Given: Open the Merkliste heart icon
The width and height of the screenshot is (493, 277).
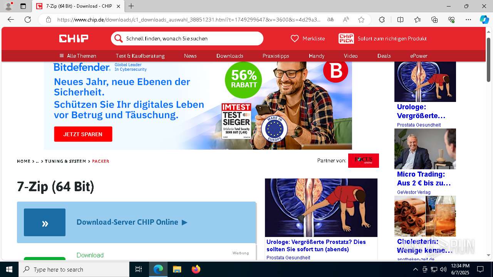Looking at the screenshot, I should pyautogui.click(x=295, y=38).
